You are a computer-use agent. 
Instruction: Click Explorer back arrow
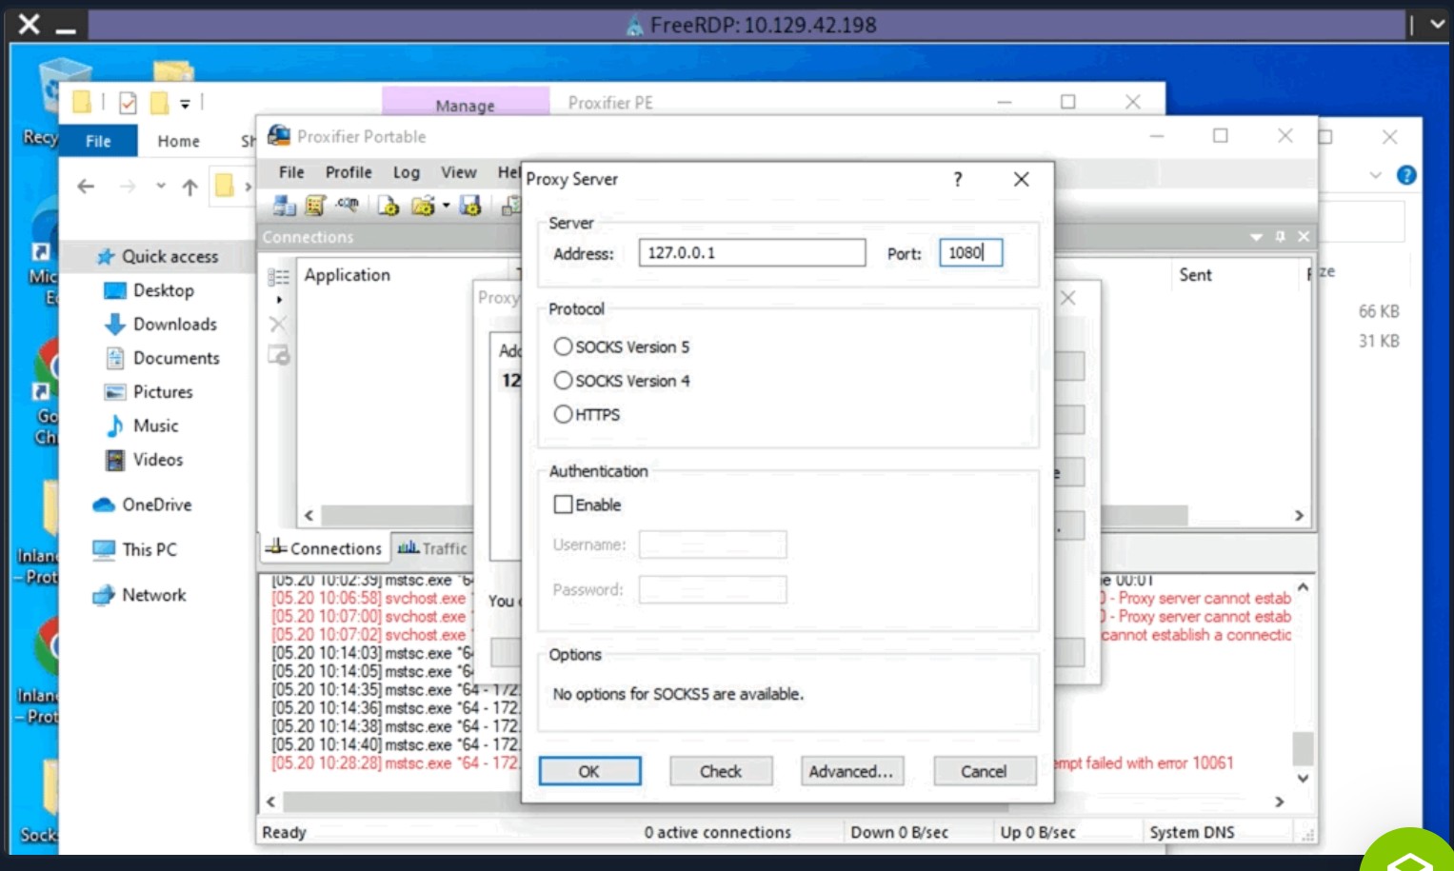tap(86, 187)
